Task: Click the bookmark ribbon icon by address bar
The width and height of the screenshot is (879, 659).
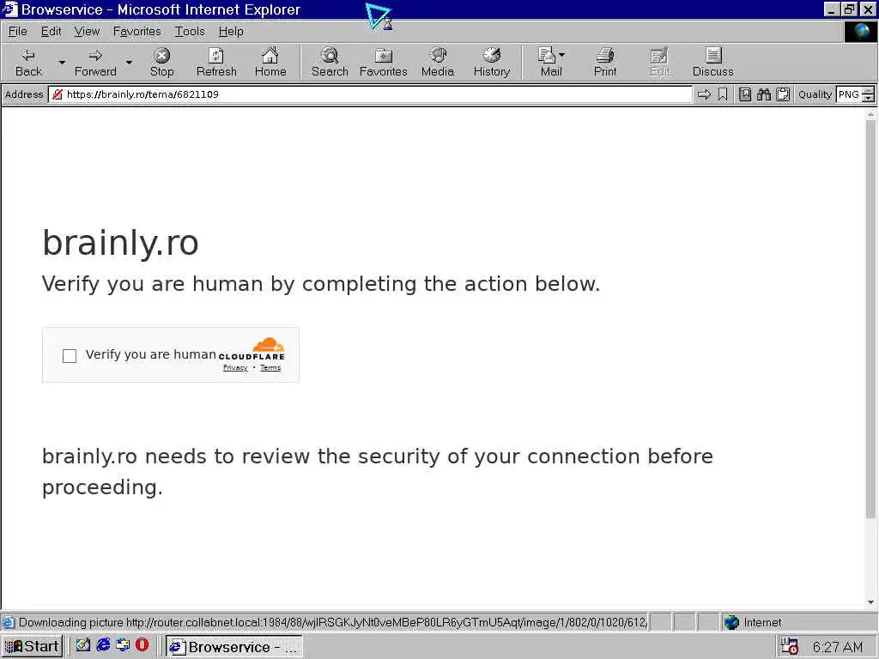Action: click(723, 94)
